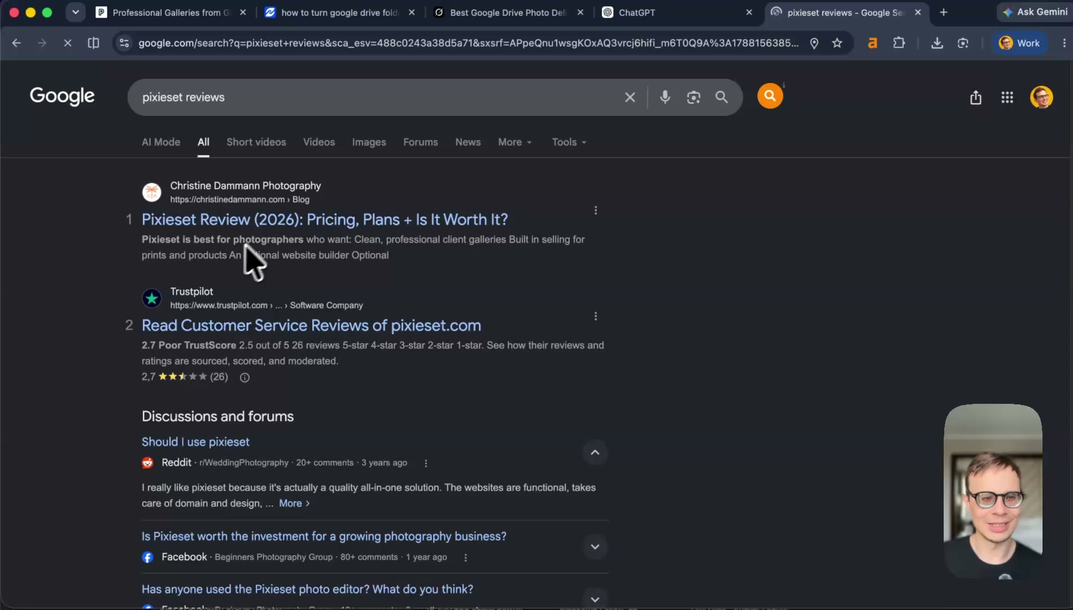Expand the More search filters menu
This screenshot has width=1073, height=610.
pyautogui.click(x=514, y=142)
